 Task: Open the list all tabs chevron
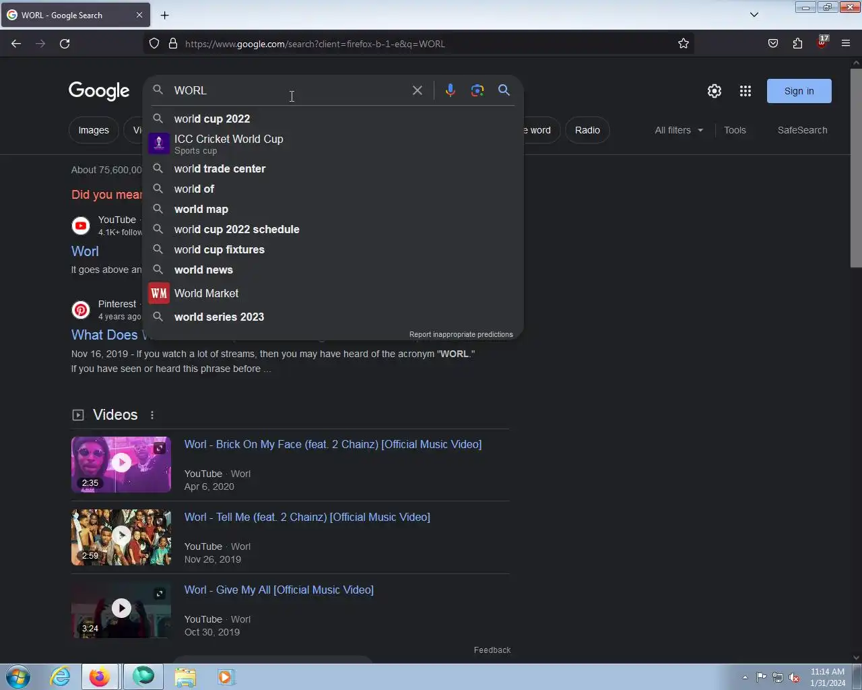coord(754,15)
